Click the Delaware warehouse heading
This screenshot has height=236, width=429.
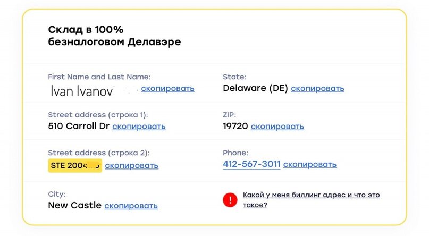click(x=114, y=36)
